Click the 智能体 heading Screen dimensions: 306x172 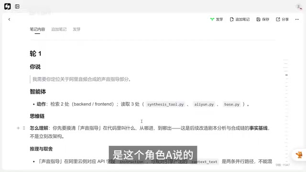[38, 91]
